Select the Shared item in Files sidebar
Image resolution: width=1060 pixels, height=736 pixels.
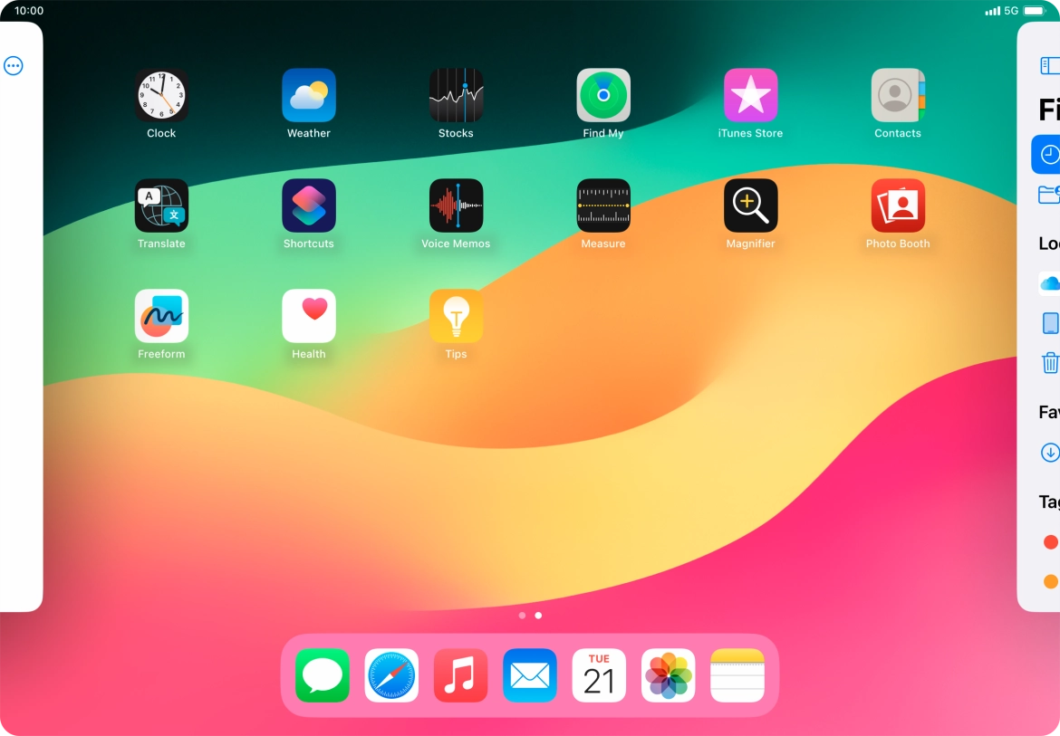point(1048,194)
